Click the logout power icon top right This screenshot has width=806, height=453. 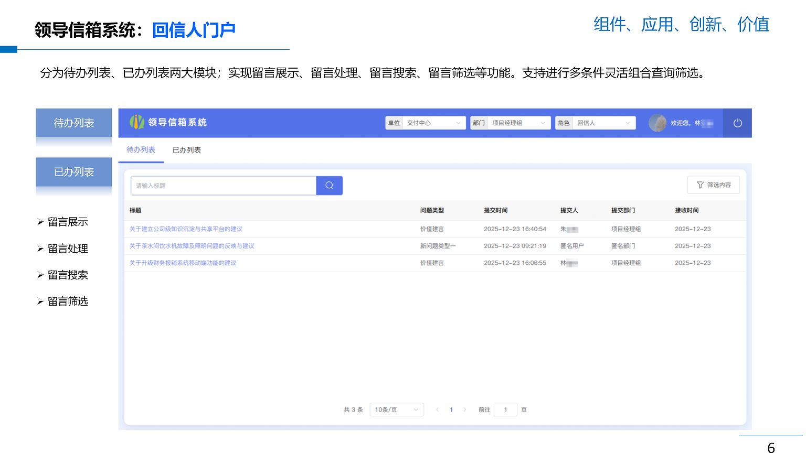click(737, 123)
